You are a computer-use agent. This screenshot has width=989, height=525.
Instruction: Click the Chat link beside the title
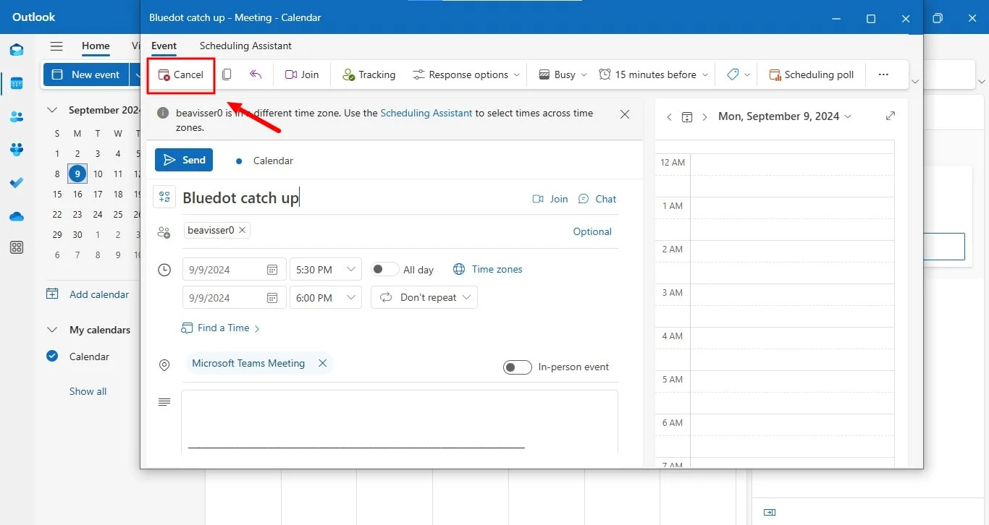pos(597,199)
